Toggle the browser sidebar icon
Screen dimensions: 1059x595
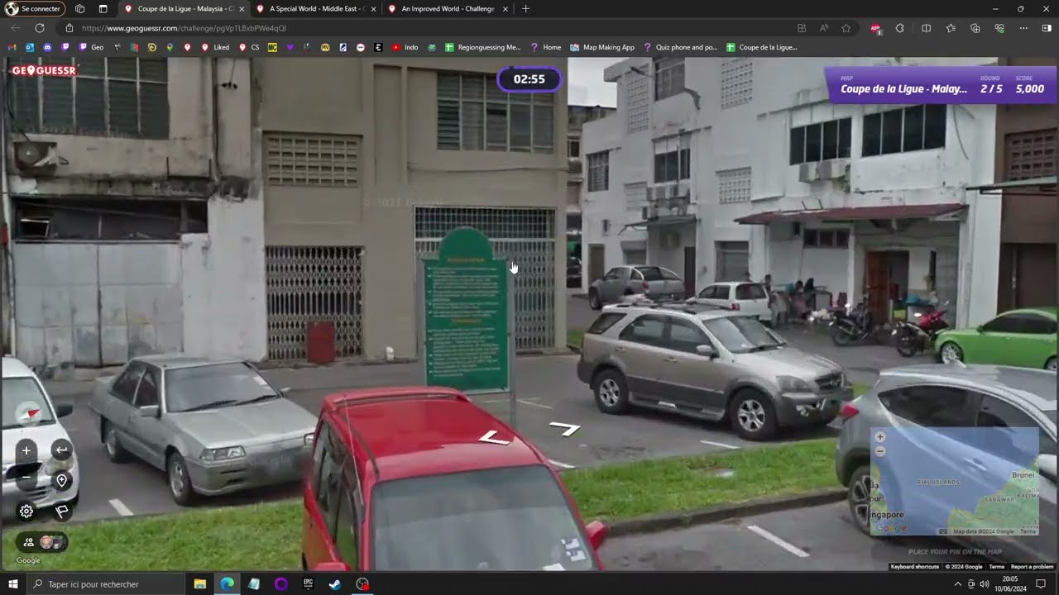click(1047, 28)
